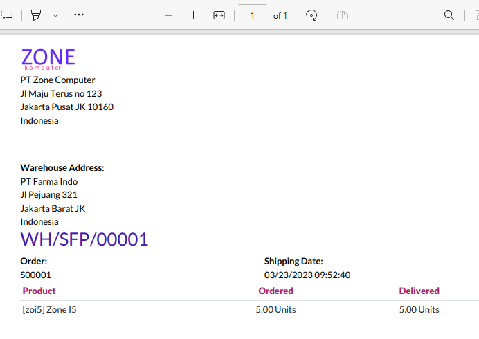The width and height of the screenshot is (479, 339).
Task: Click the Product column header
Action: click(39, 291)
